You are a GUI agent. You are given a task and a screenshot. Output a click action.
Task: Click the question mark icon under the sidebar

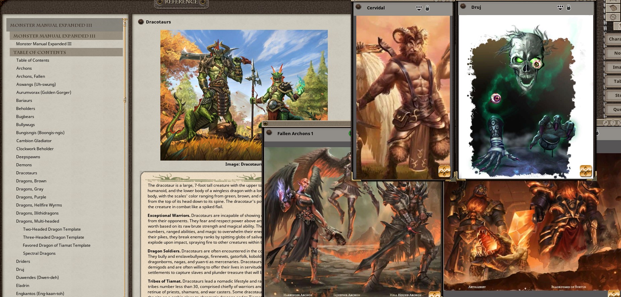pos(613,123)
